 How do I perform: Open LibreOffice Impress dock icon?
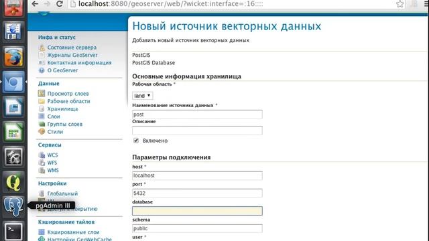tap(13, 107)
